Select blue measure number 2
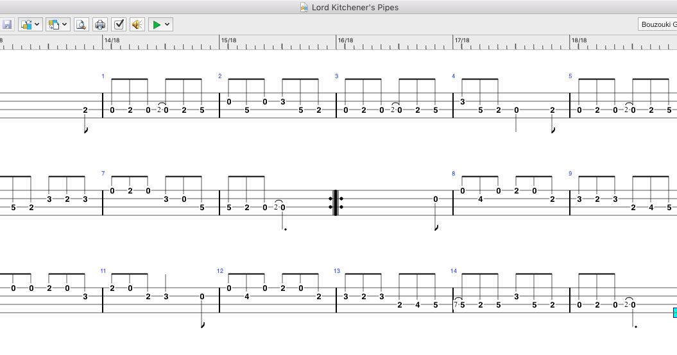The height and width of the screenshot is (355, 677). click(219, 76)
